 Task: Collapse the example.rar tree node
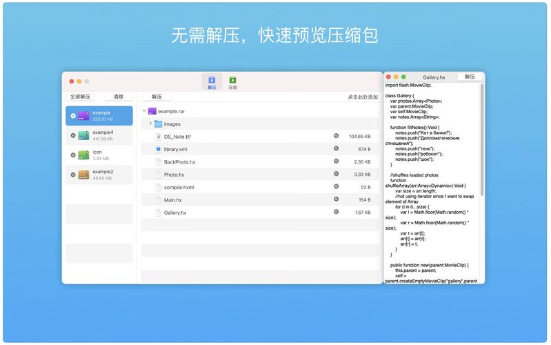click(x=144, y=111)
